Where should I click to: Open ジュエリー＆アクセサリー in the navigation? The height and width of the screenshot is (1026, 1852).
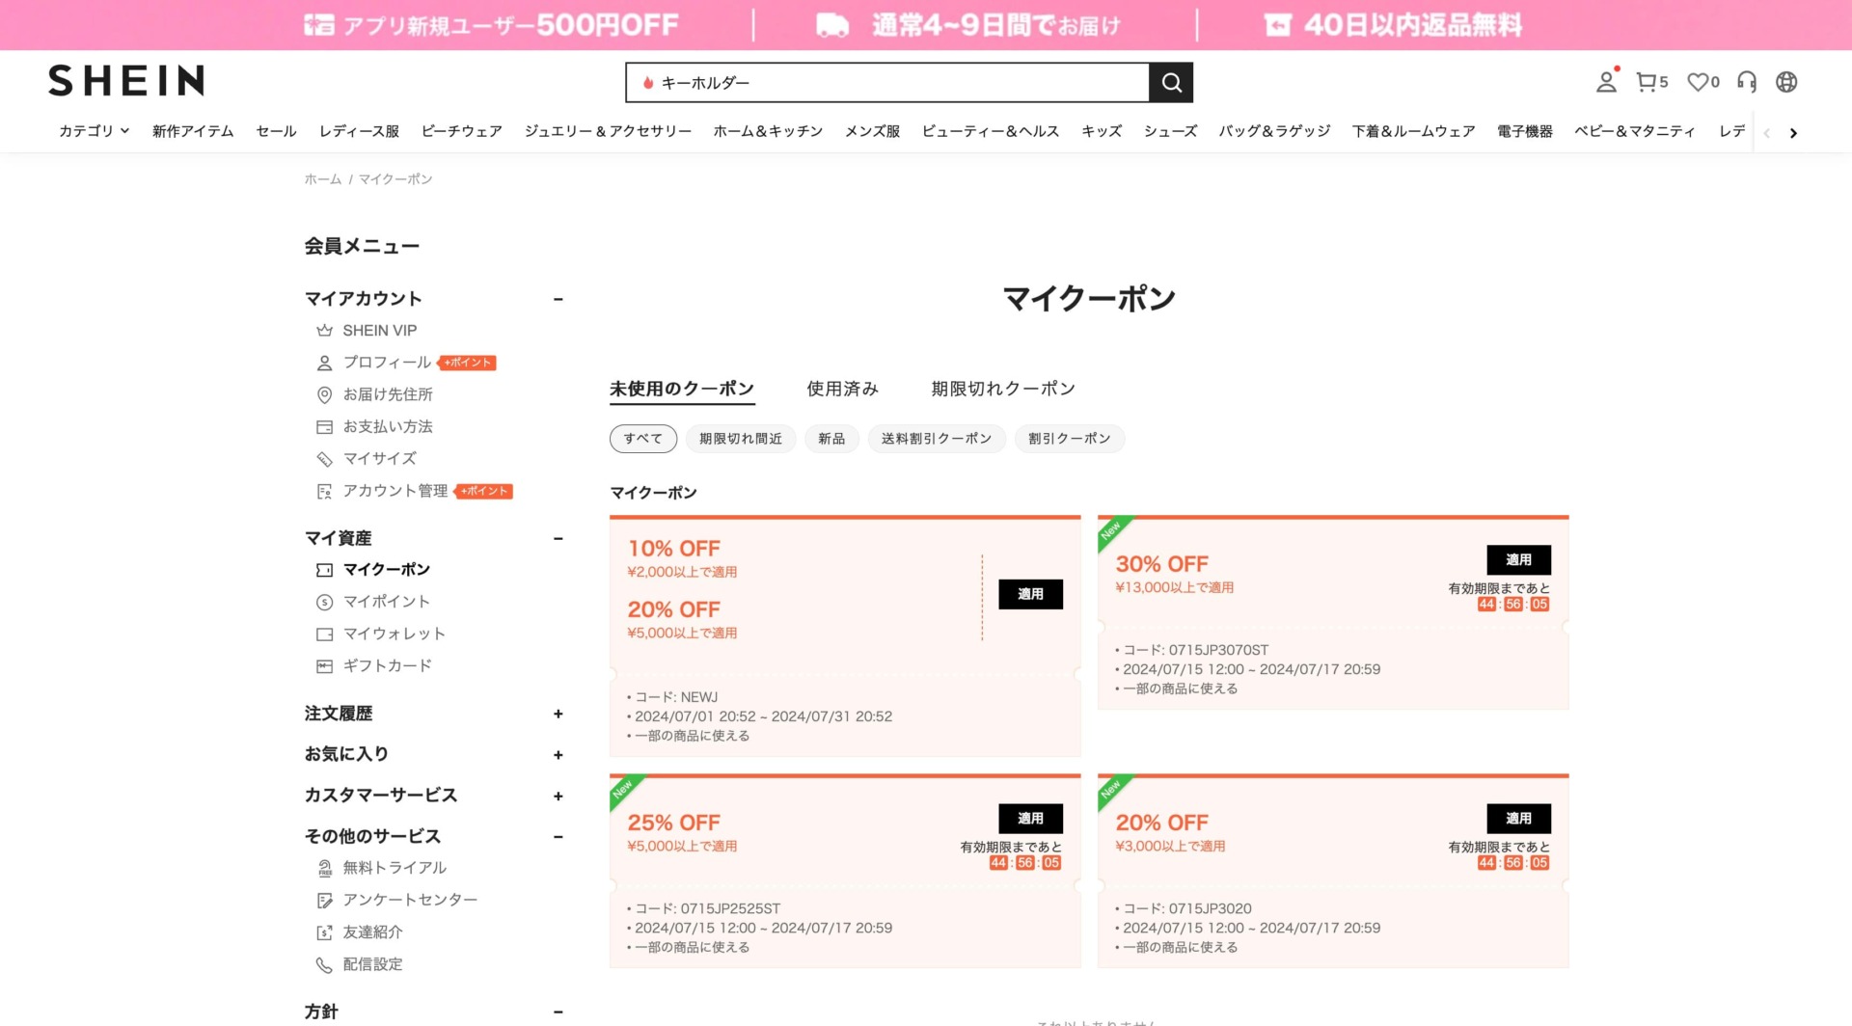[x=608, y=131]
